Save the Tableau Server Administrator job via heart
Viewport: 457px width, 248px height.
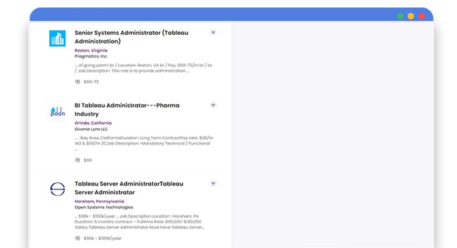(x=213, y=183)
